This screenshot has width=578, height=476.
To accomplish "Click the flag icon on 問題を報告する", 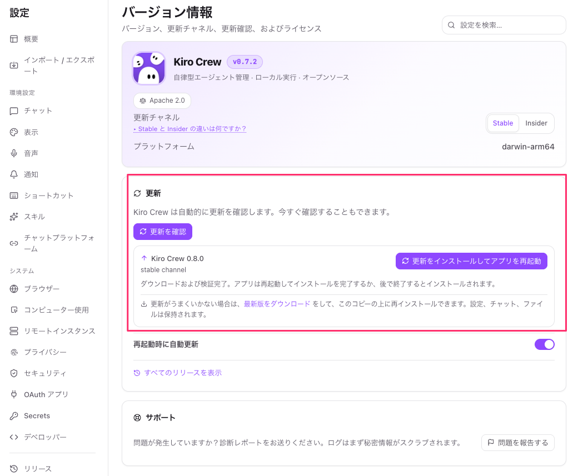I will coord(491,442).
